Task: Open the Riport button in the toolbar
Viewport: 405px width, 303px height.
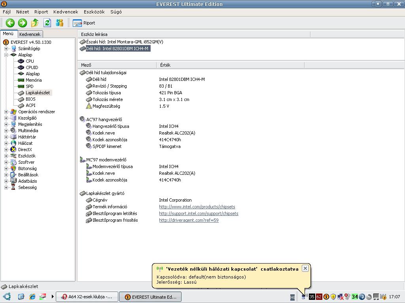Action: pos(84,23)
